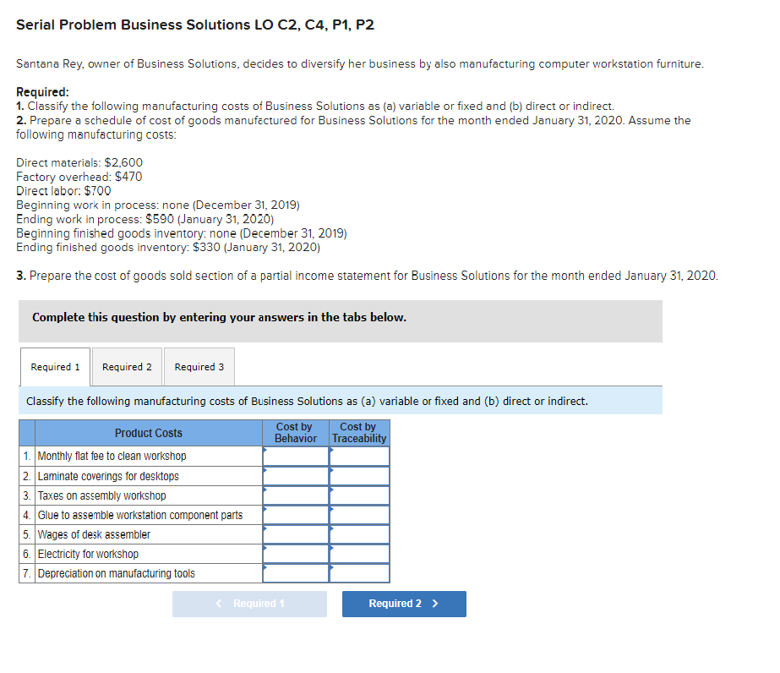This screenshot has width=780, height=673.
Task: Click the 'Taxes on assembly workshop' row label
Action: [x=102, y=495]
